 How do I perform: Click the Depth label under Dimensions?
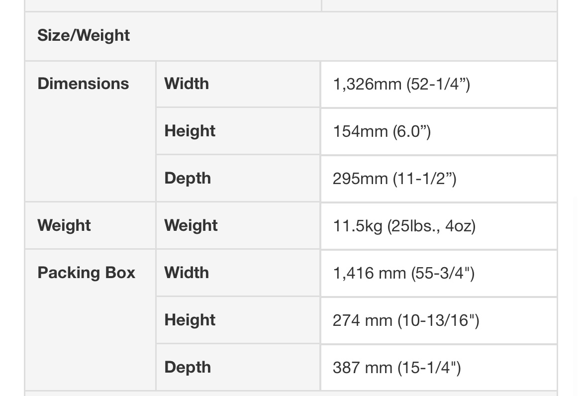(x=188, y=178)
